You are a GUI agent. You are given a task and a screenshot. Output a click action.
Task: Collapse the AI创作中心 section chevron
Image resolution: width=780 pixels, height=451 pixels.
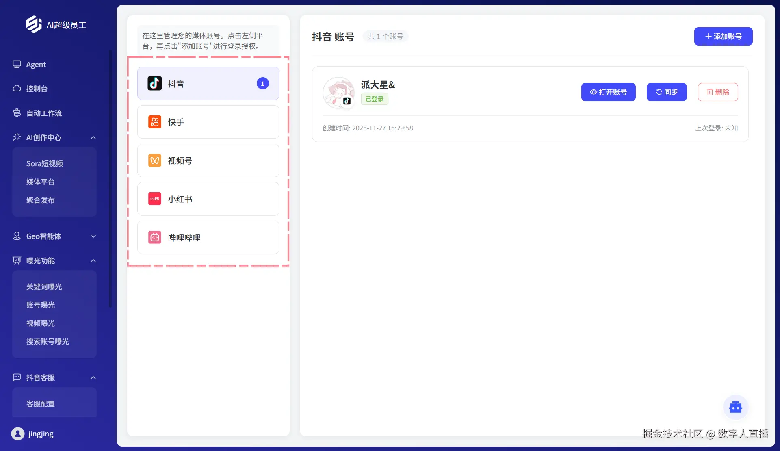click(x=93, y=138)
